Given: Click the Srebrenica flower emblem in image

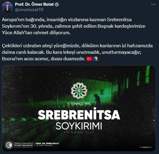Looking at the screenshot, I should click(79, 90).
